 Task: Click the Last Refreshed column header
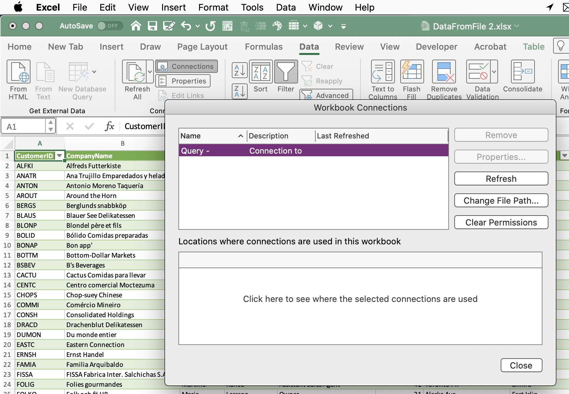coord(381,136)
